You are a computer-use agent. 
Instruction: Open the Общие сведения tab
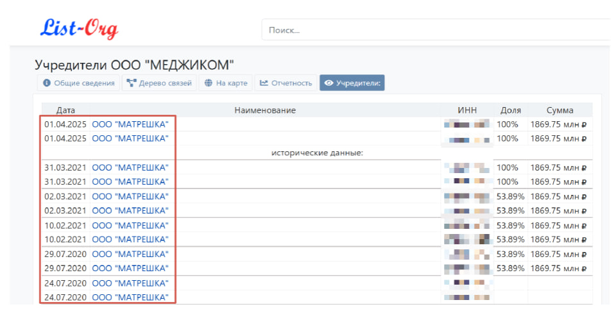(79, 83)
